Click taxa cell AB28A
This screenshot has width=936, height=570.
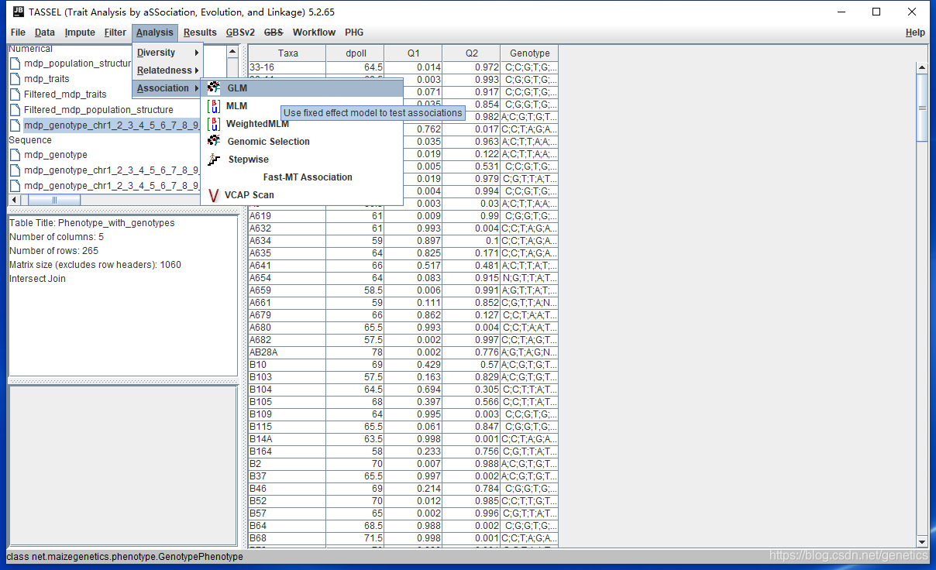tap(287, 352)
